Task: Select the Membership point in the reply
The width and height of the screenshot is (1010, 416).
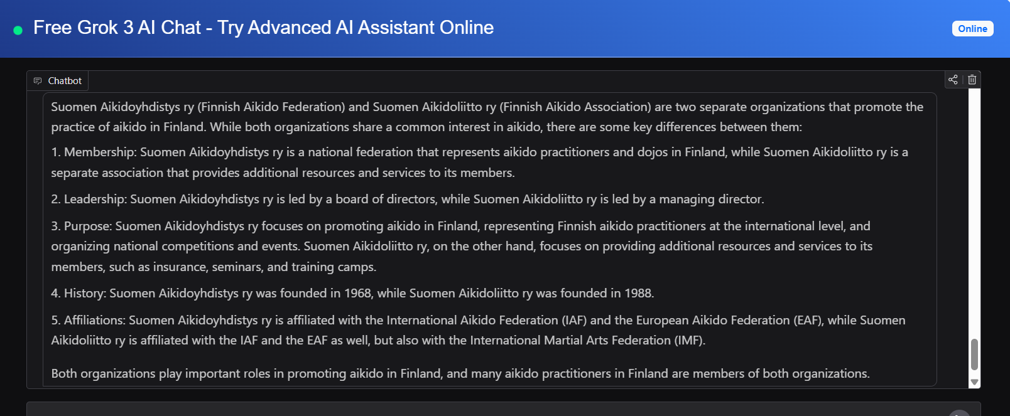Action: pos(479,162)
